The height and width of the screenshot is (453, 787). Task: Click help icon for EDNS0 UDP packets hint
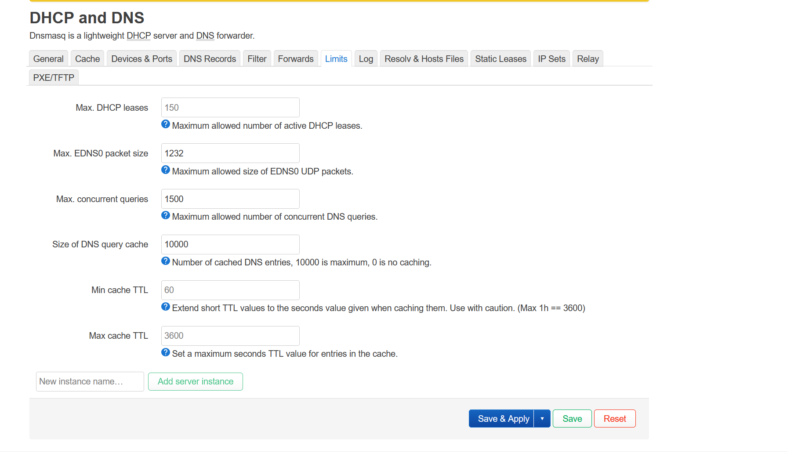coord(166,170)
